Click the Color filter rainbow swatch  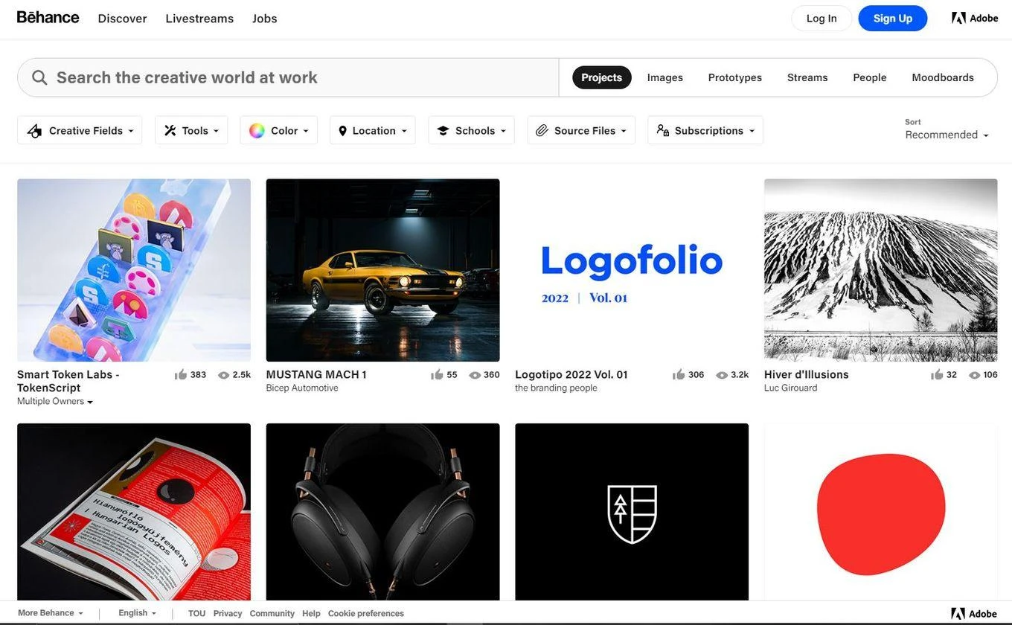pos(257,131)
